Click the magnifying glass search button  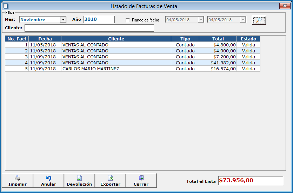point(259,20)
